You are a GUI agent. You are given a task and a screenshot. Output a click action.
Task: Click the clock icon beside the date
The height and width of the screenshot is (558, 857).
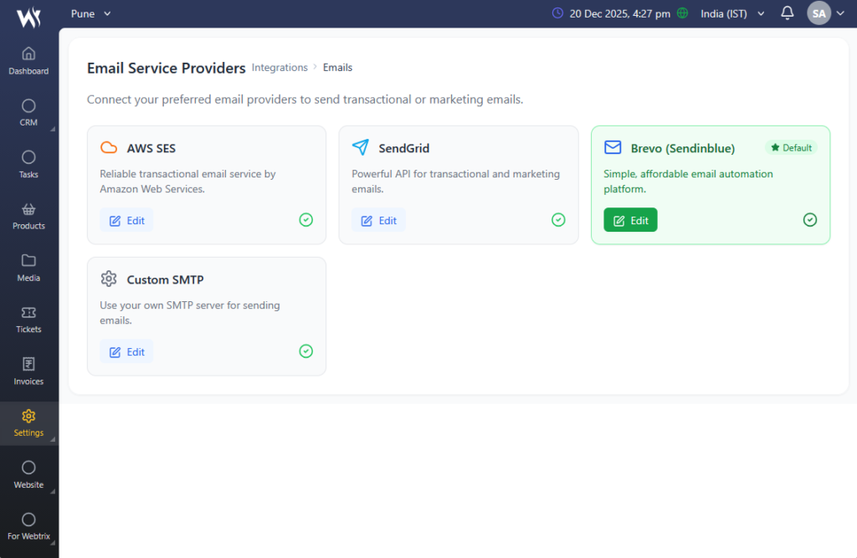click(x=558, y=13)
